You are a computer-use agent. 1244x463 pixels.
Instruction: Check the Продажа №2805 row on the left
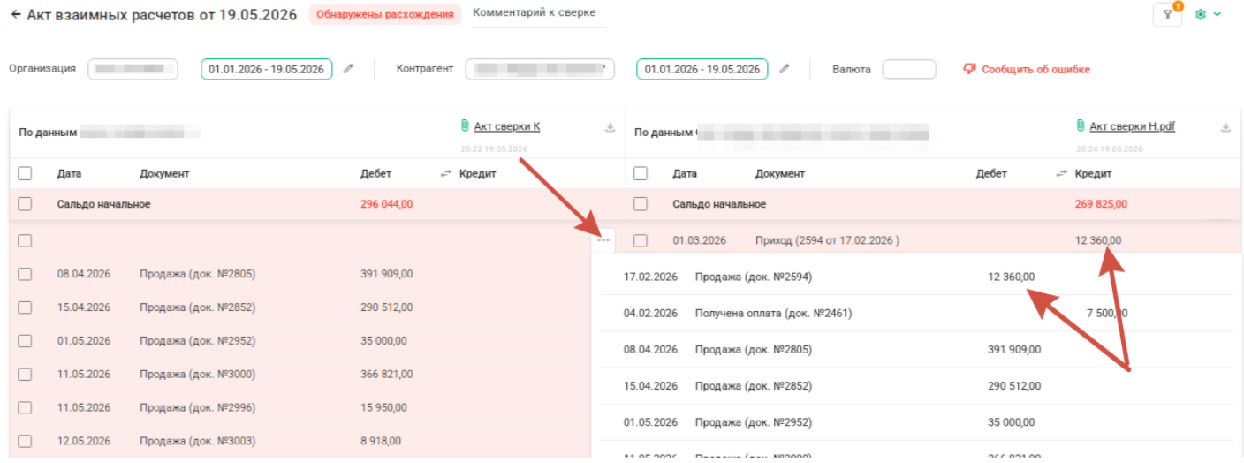point(25,274)
